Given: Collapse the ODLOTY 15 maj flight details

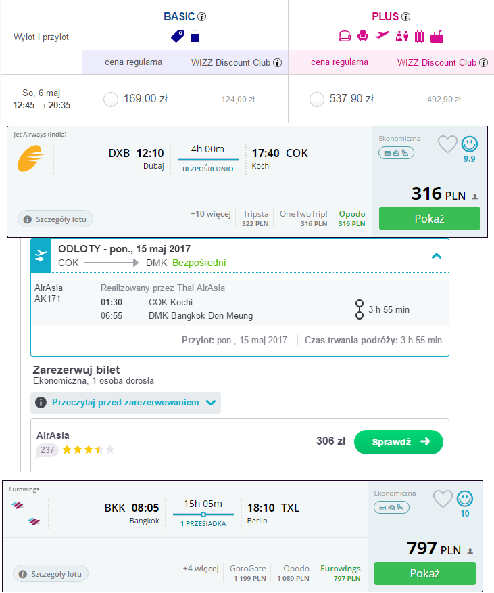Looking at the screenshot, I should pyautogui.click(x=436, y=256).
